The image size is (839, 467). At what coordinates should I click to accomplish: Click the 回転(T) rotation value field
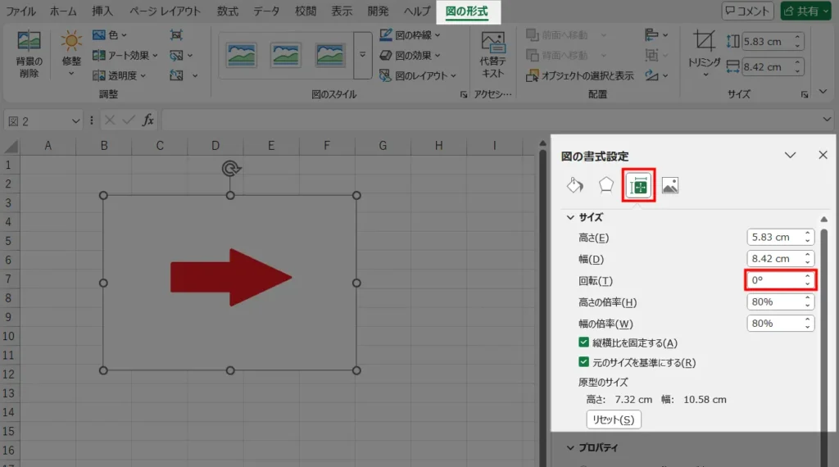coord(774,280)
